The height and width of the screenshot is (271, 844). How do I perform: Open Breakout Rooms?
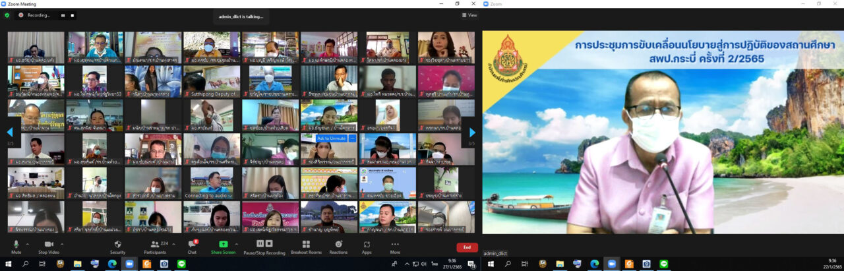click(306, 247)
